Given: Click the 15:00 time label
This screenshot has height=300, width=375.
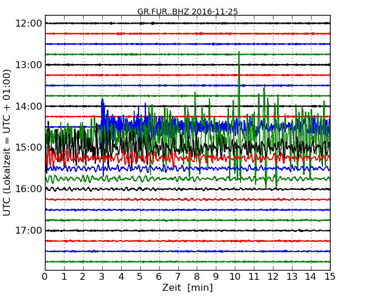Looking at the screenshot, I should point(29,147).
